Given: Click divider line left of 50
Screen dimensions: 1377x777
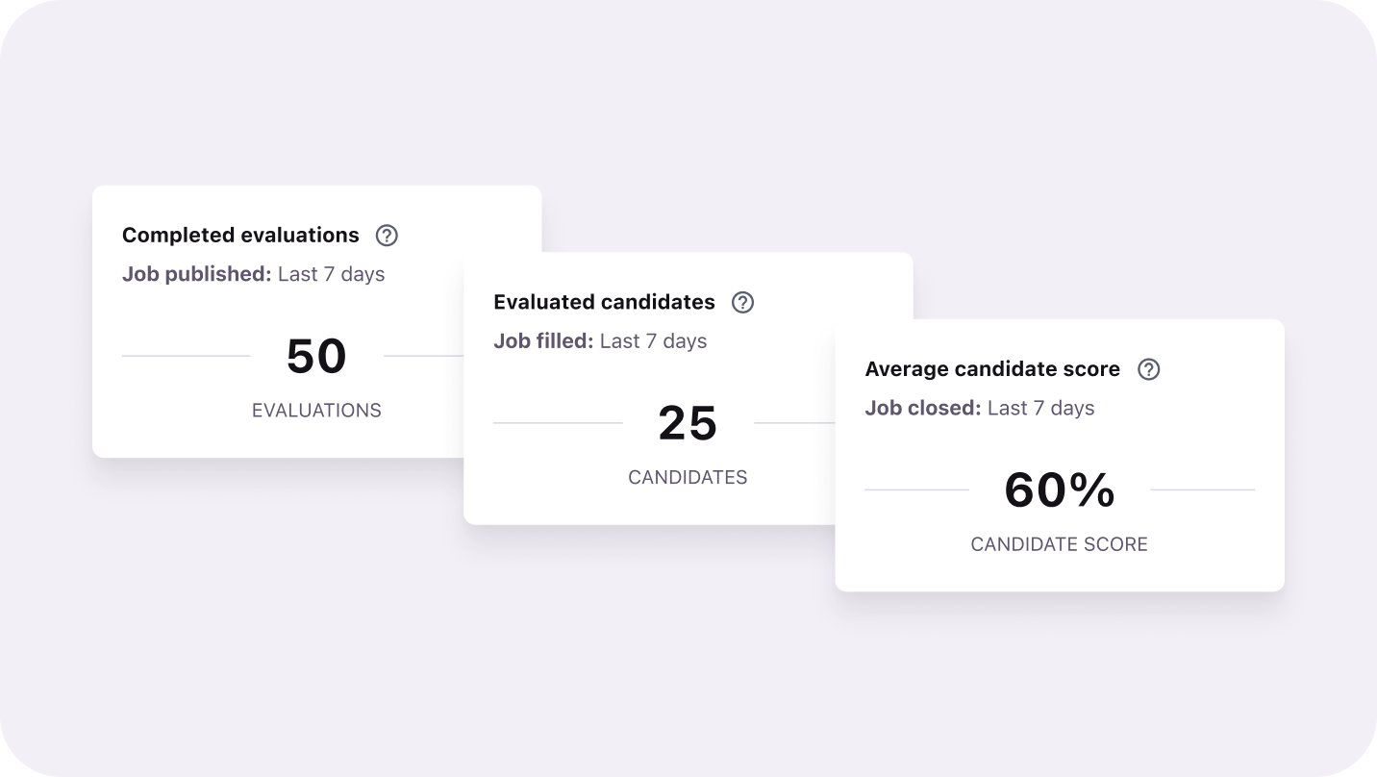Looking at the screenshot, I should [186, 356].
